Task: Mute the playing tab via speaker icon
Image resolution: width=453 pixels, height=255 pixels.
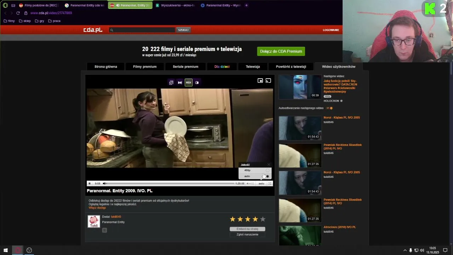Action: [118, 5]
